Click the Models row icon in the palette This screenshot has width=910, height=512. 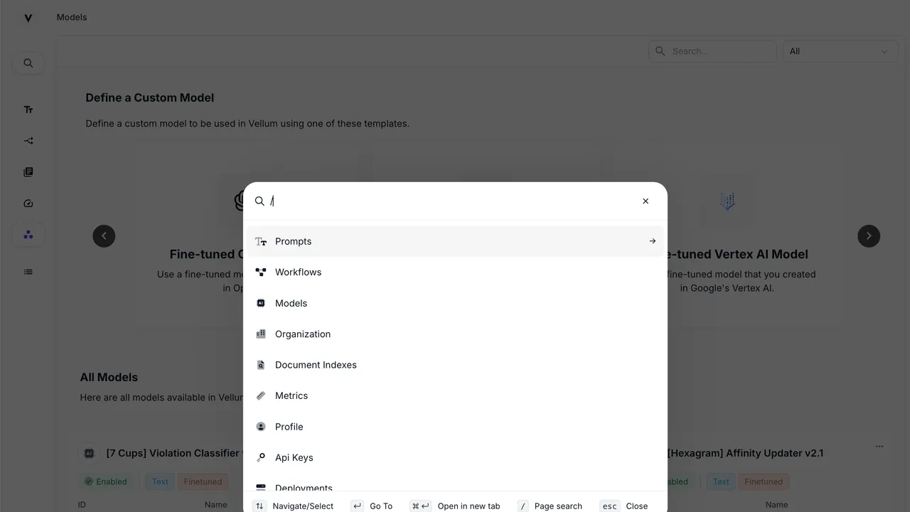[261, 303]
